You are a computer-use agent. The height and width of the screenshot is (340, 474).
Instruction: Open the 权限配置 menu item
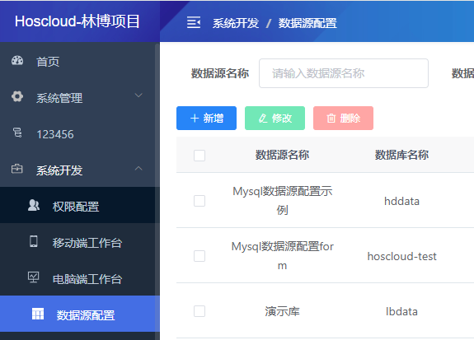click(x=80, y=205)
